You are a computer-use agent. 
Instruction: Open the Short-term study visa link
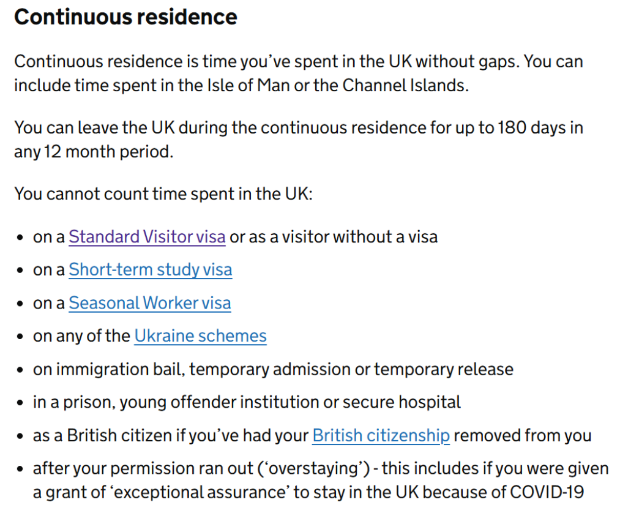pyautogui.click(x=150, y=270)
